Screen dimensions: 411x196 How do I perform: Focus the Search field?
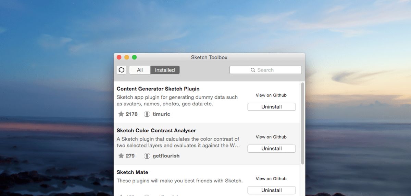[265, 70]
